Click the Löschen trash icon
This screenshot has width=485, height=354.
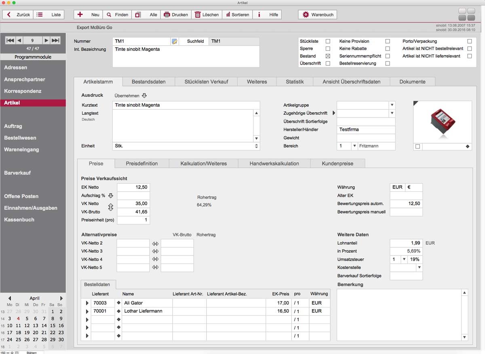198,15
